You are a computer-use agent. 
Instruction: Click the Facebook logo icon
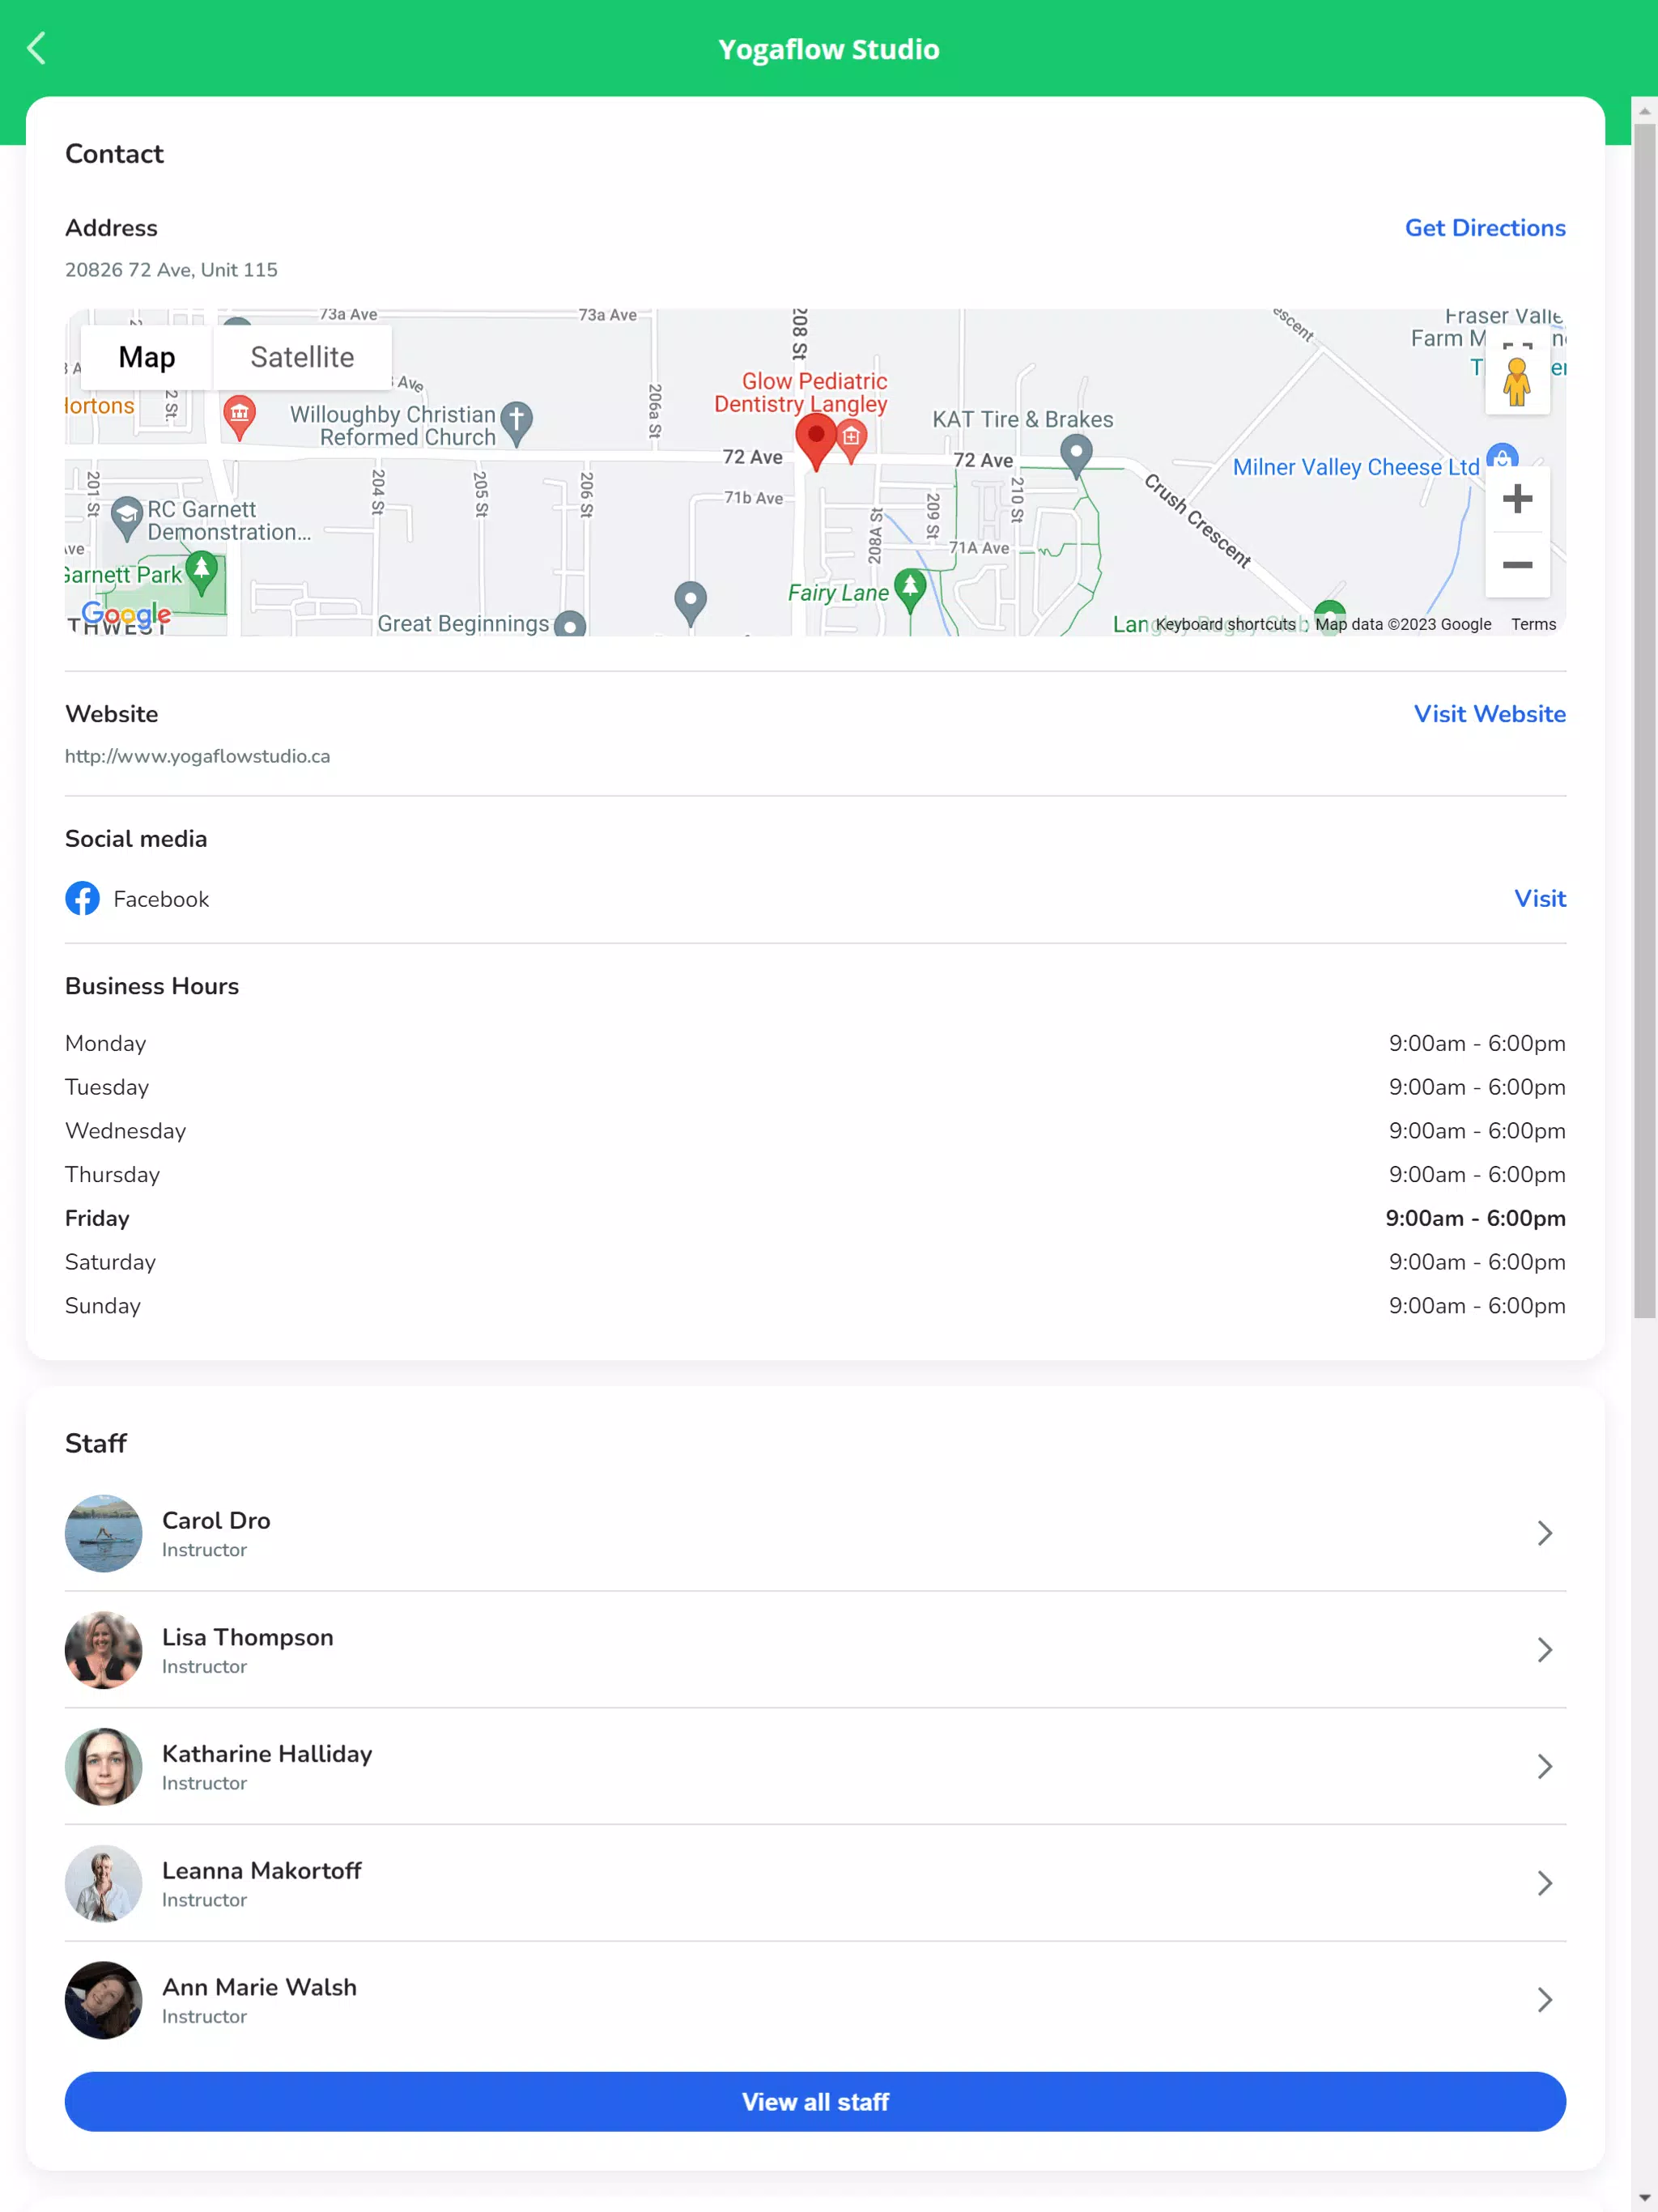click(82, 898)
